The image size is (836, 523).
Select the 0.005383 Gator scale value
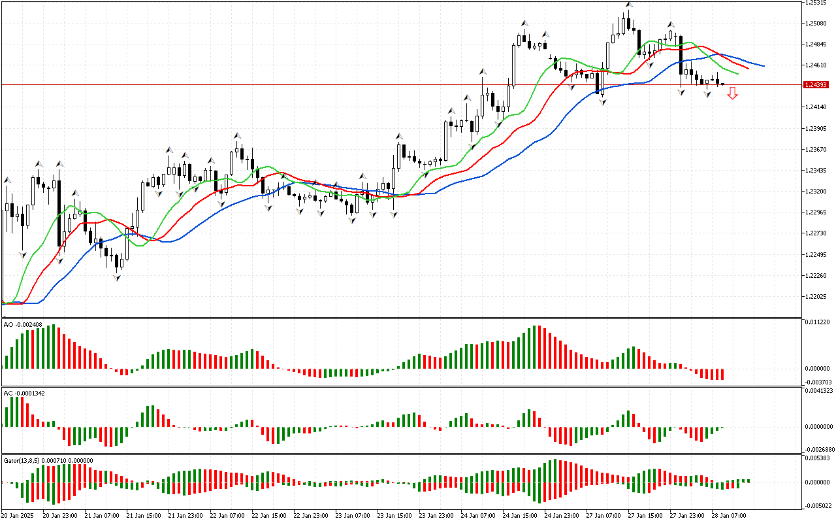818,459
